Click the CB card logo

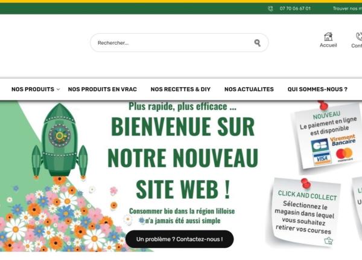pos(320,145)
